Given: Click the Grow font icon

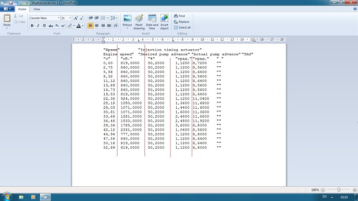Looking at the screenshot, I should click(76, 18).
